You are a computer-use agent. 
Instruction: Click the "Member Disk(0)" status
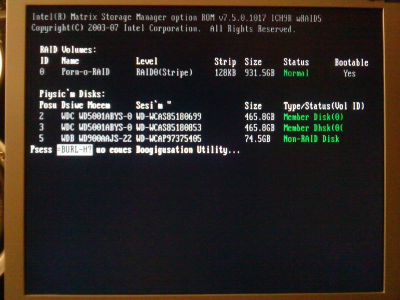pyautogui.click(x=313, y=117)
